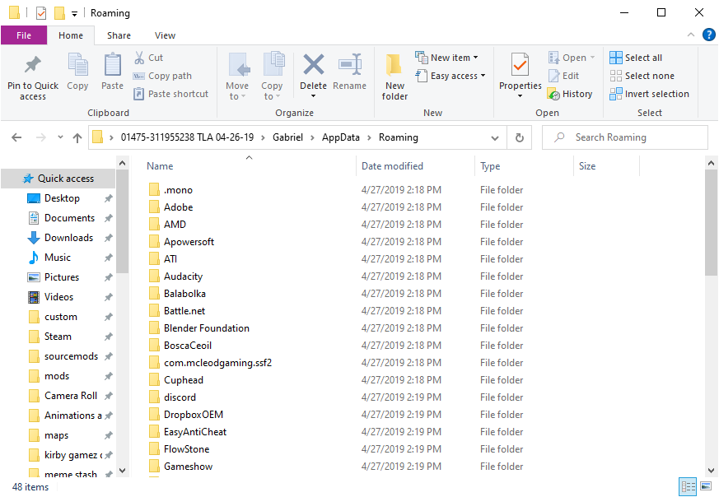Image resolution: width=719 pixels, height=497 pixels.
Task: Click navigation pane scroll down arrow
Action: [122, 471]
